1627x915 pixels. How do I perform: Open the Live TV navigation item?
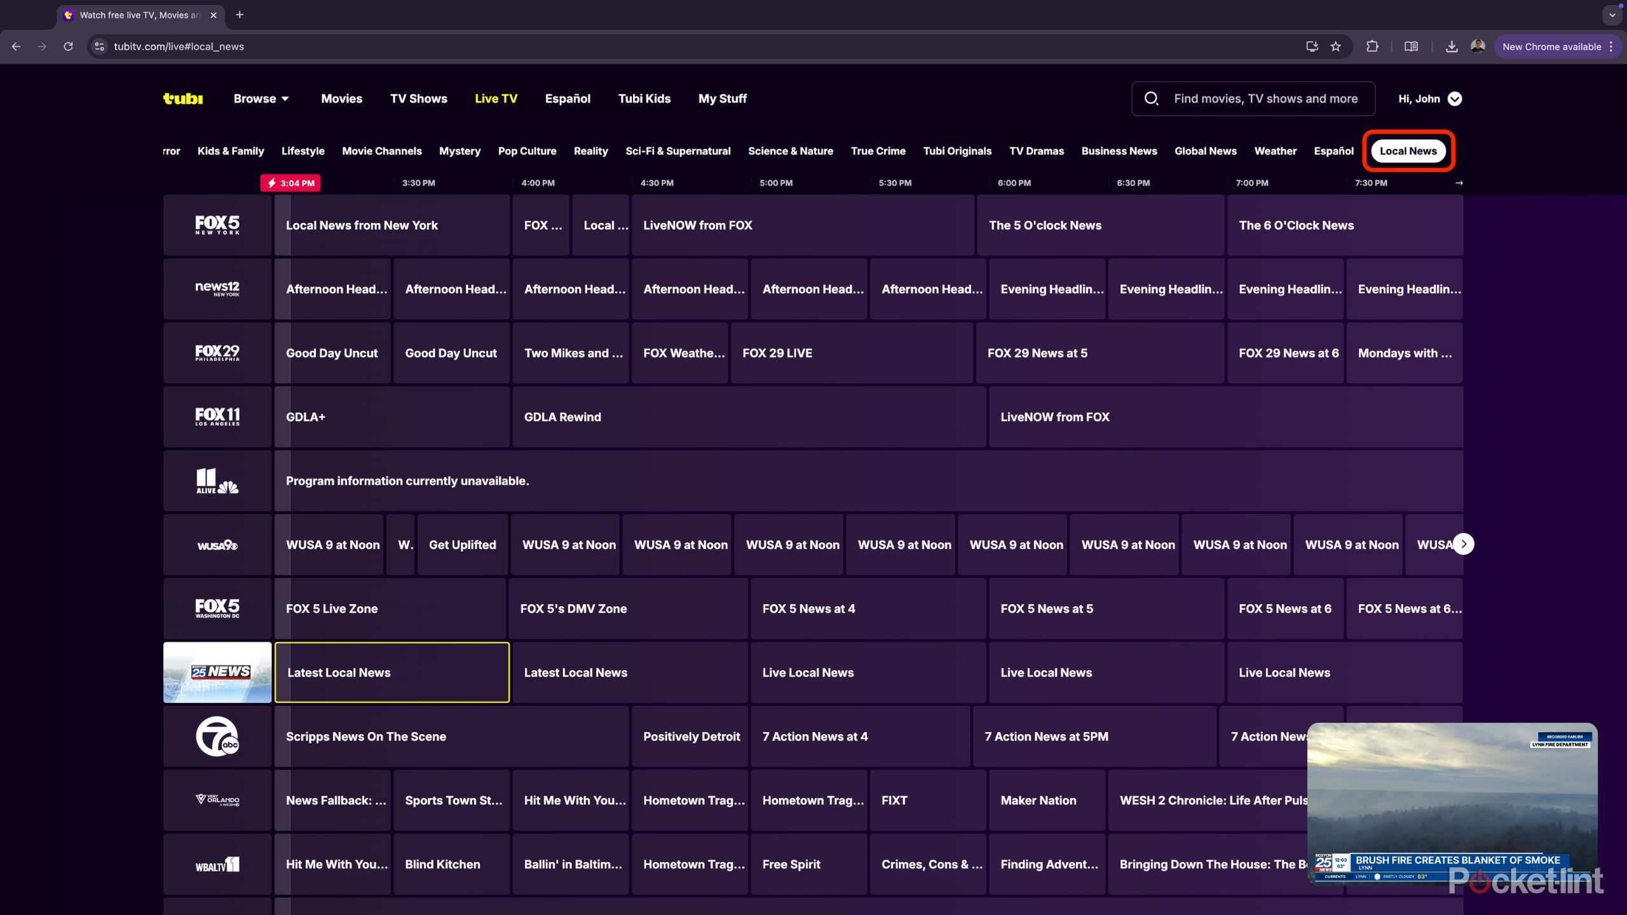click(x=496, y=98)
